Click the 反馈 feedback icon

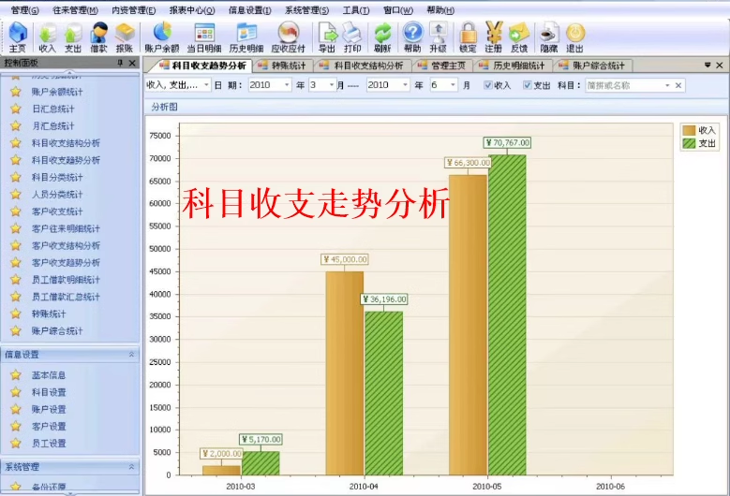[519, 36]
